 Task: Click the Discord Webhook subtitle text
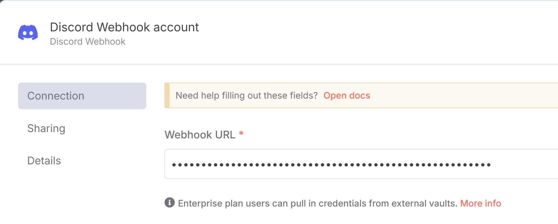point(87,42)
